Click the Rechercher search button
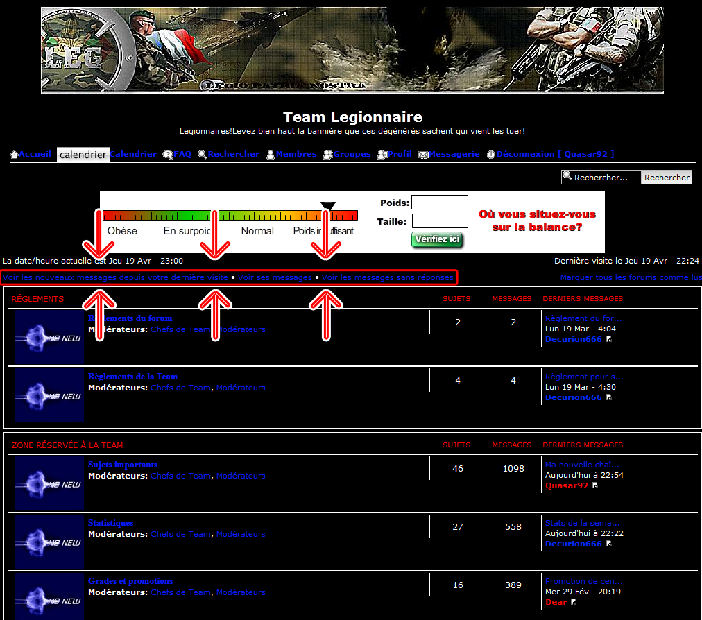Viewport: 702px width, 620px height. point(667,178)
